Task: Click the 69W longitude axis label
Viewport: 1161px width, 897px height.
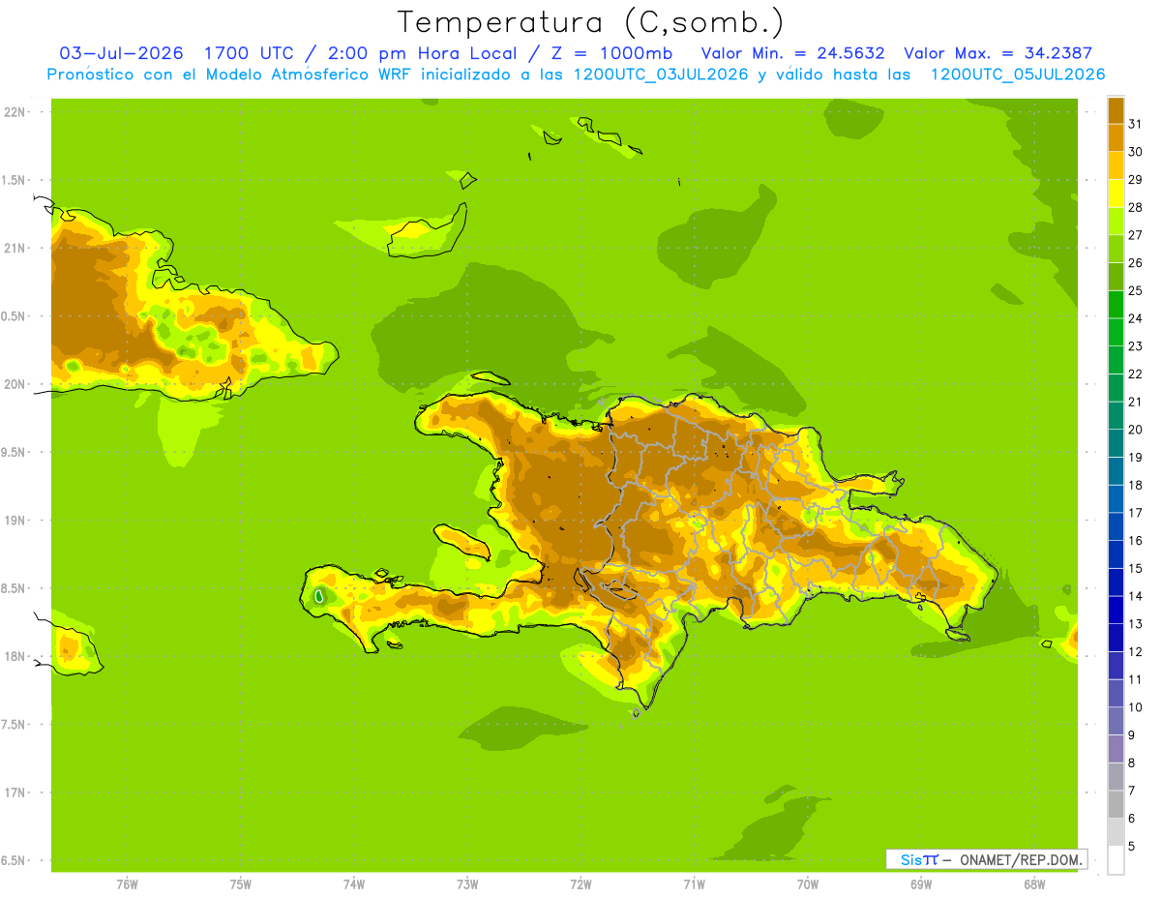Action: coord(921,884)
